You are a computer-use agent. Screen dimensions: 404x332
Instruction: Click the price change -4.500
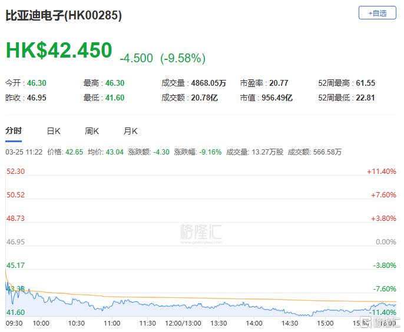(x=136, y=58)
